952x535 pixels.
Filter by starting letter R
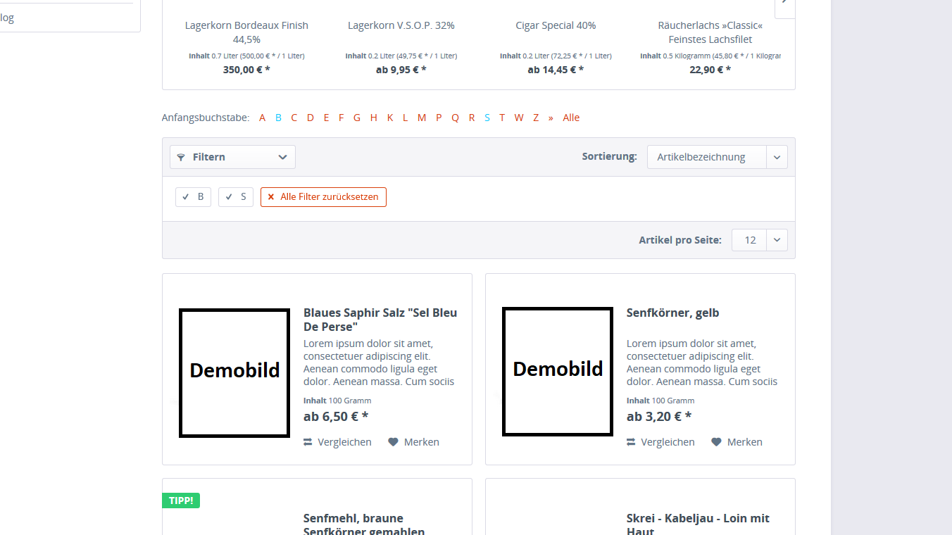click(472, 118)
